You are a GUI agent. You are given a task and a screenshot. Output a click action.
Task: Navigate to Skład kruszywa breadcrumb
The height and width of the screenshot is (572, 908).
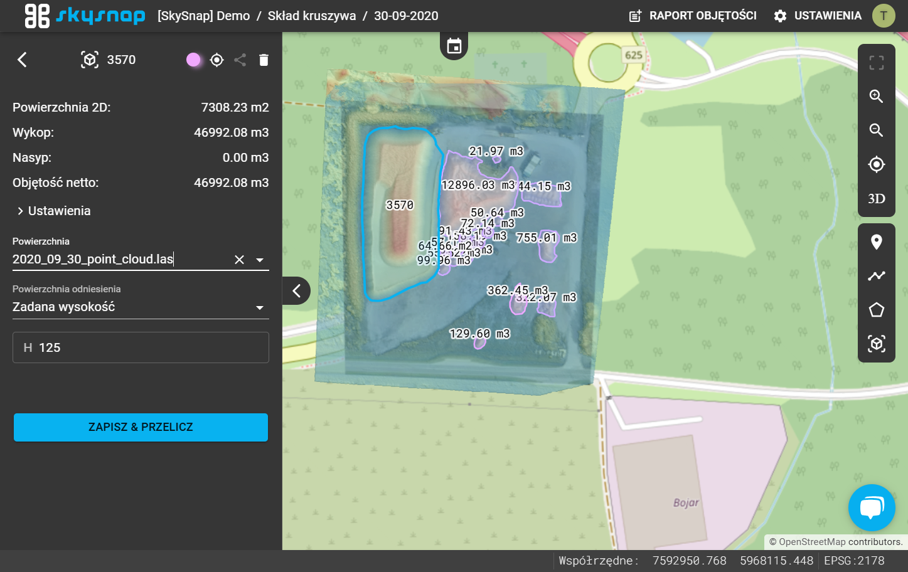point(312,16)
